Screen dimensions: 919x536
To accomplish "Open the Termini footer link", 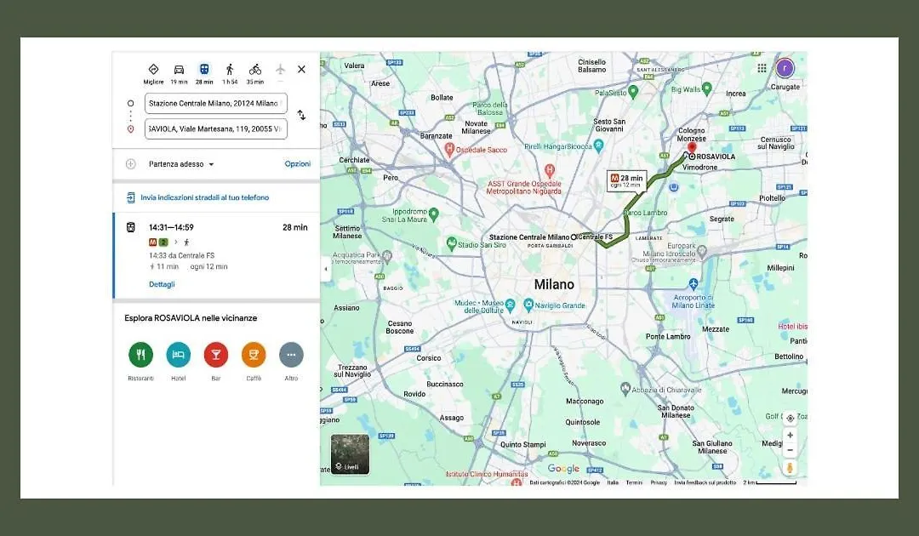I will [634, 482].
